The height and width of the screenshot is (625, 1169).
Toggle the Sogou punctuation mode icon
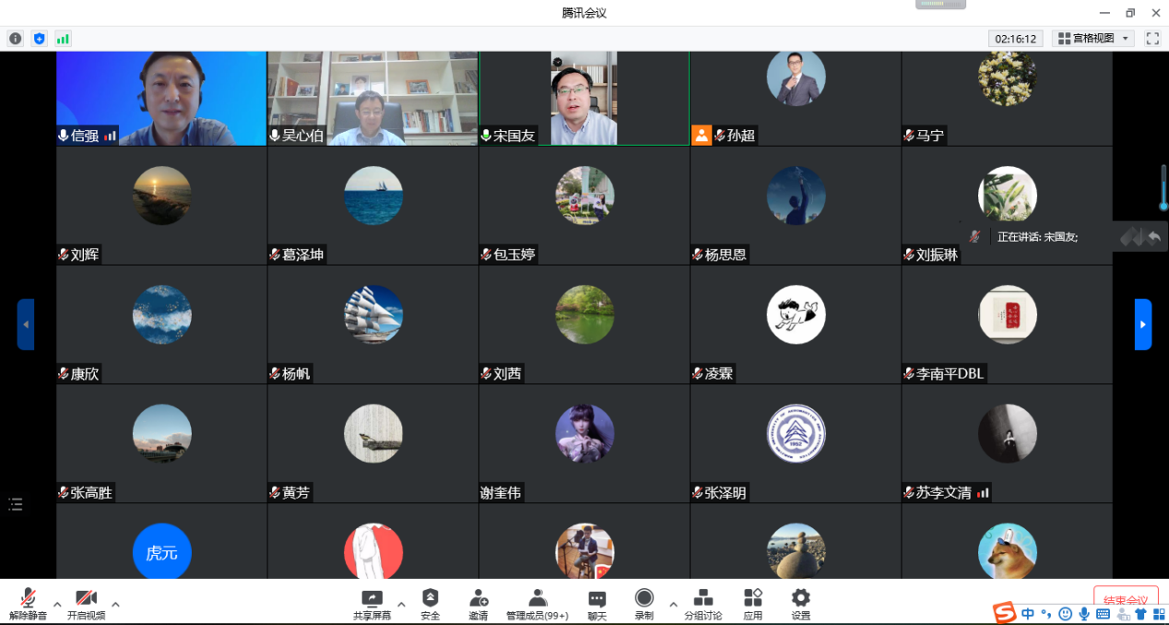1046,614
